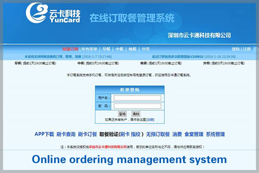Click the 外带 deadline notice text
The height and width of the screenshot is (173, 259).
[x=224, y=63]
